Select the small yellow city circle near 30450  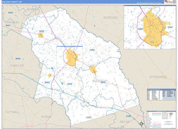41,35
